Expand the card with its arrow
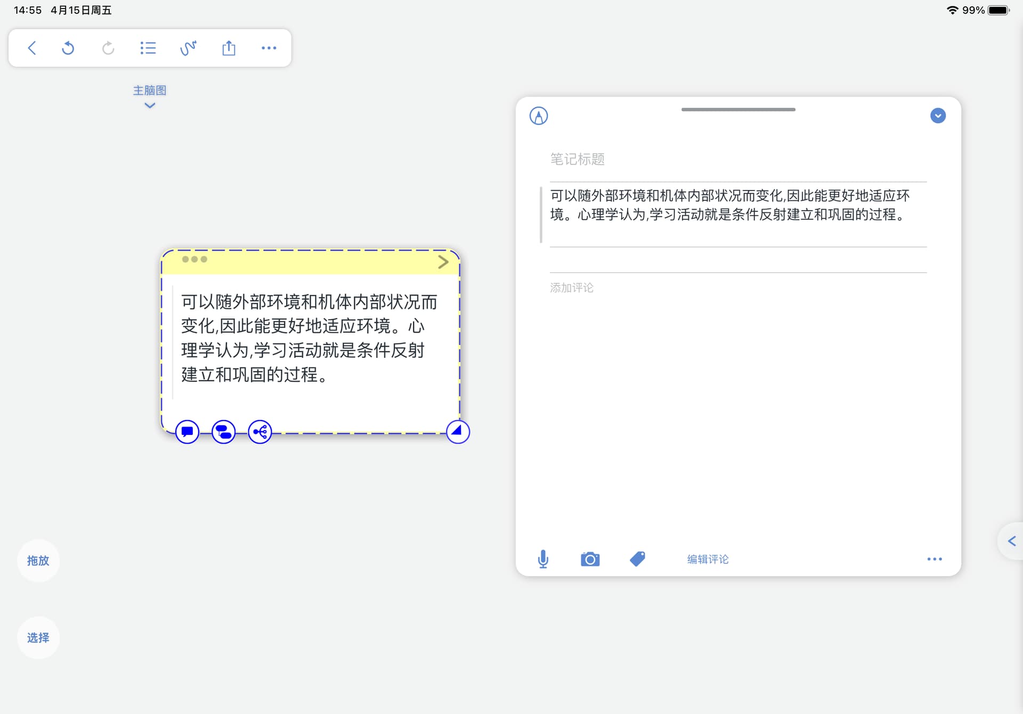The width and height of the screenshot is (1023, 714). (443, 262)
